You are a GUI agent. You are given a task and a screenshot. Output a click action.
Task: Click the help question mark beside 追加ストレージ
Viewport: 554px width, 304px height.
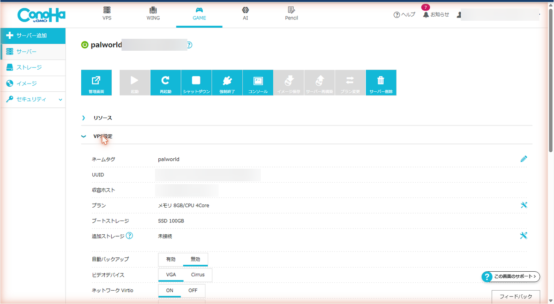(x=130, y=236)
